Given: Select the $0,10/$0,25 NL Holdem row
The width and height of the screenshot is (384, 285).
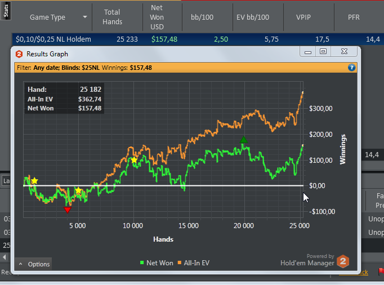Looking at the screenshot, I should (x=198, y=39).
